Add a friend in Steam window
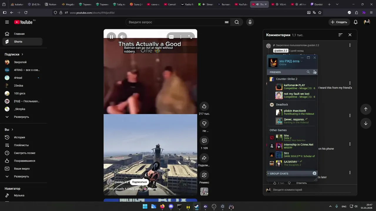Viewport: 376px width, 211px height. [x=315, y=72]
